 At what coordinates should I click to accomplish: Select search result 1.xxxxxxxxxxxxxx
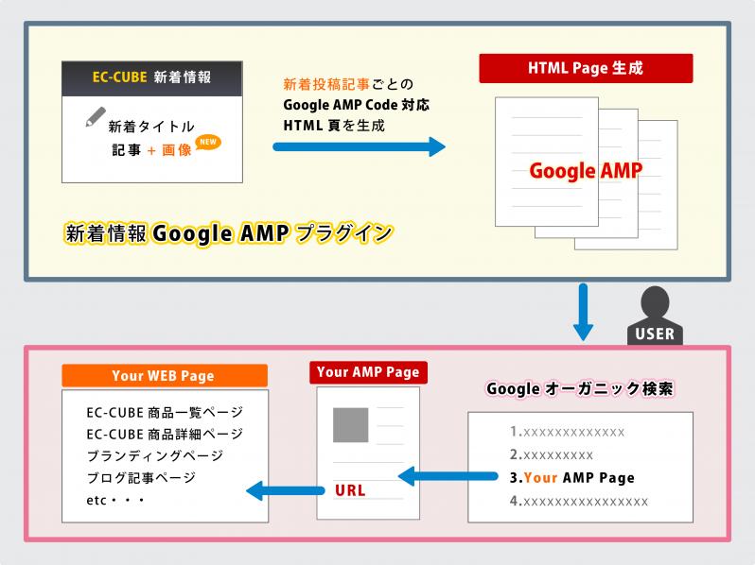point(568,432)
